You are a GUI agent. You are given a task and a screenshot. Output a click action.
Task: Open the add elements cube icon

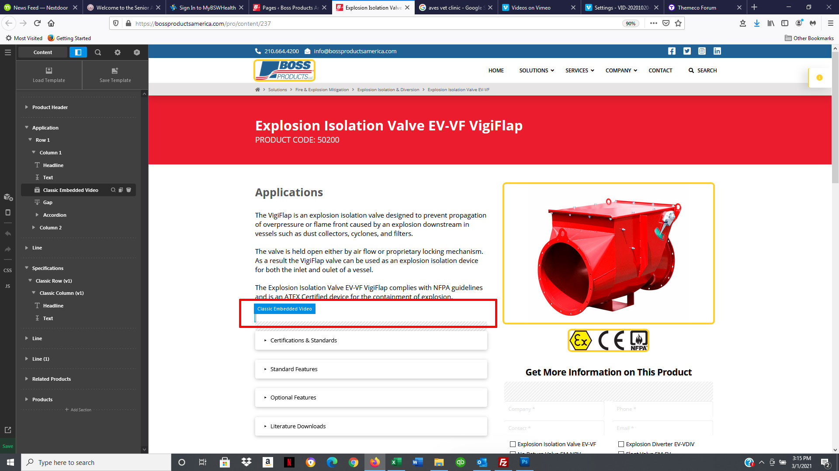tap(8, 197)
